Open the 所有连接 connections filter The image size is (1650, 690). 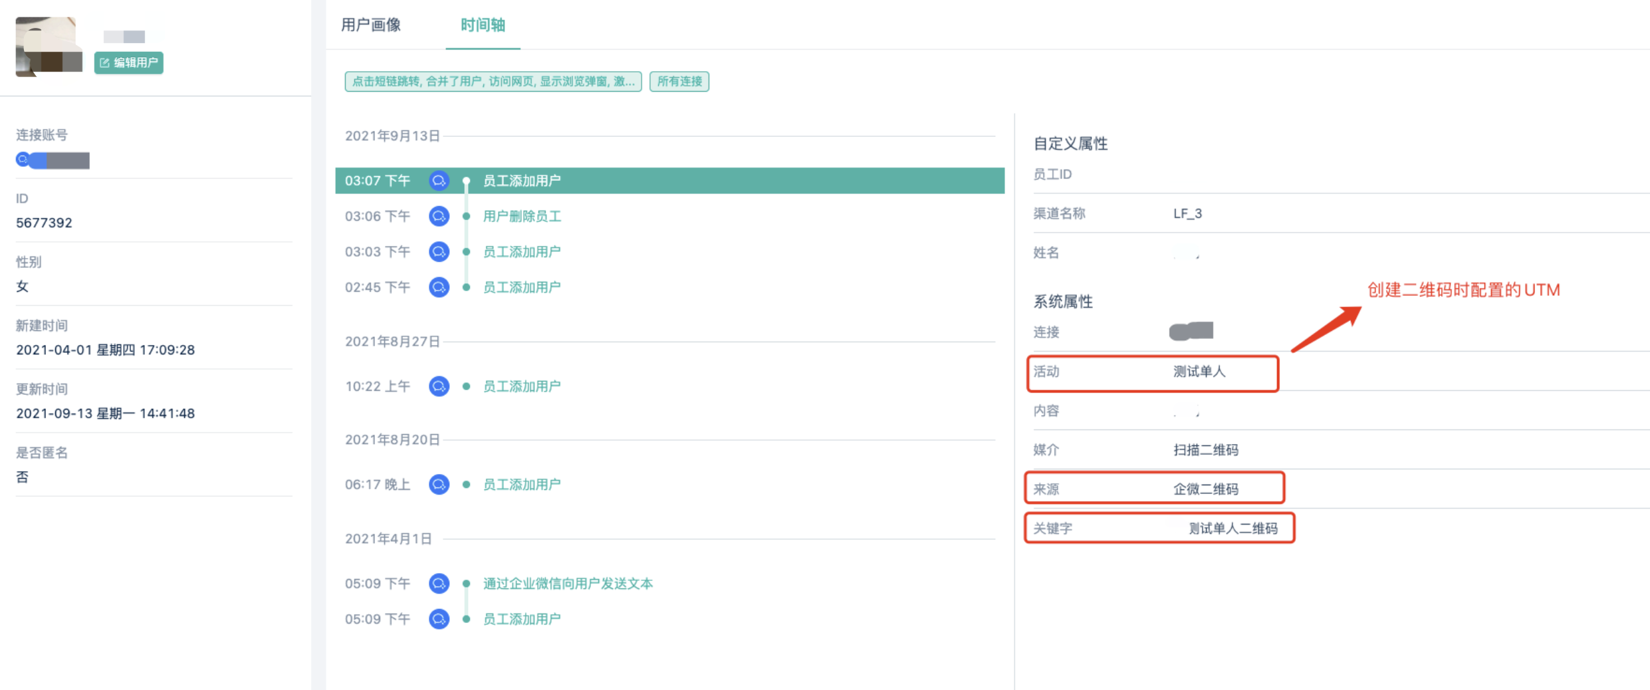(679, 81)
